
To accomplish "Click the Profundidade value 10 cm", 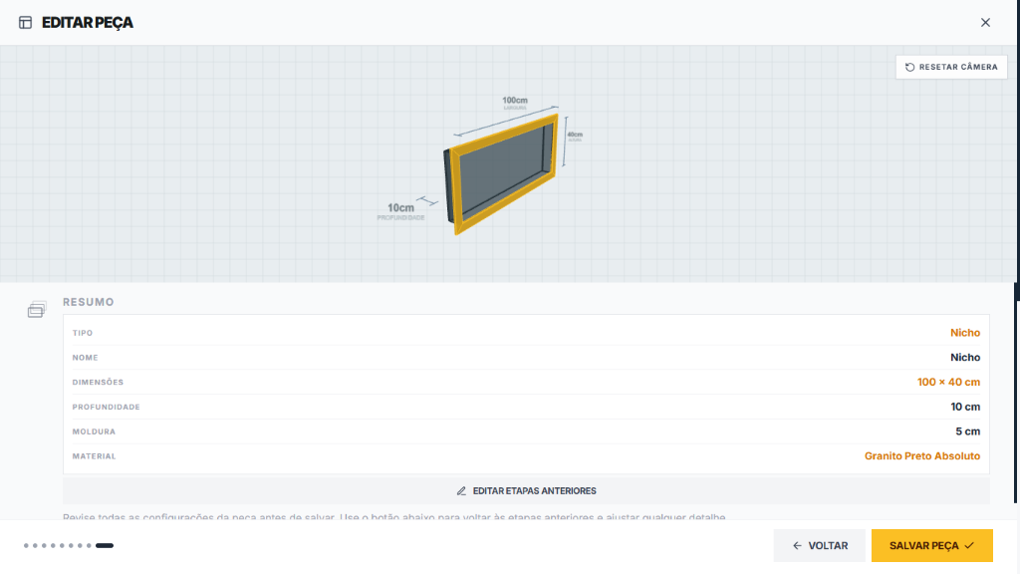I will pos(964,407).
